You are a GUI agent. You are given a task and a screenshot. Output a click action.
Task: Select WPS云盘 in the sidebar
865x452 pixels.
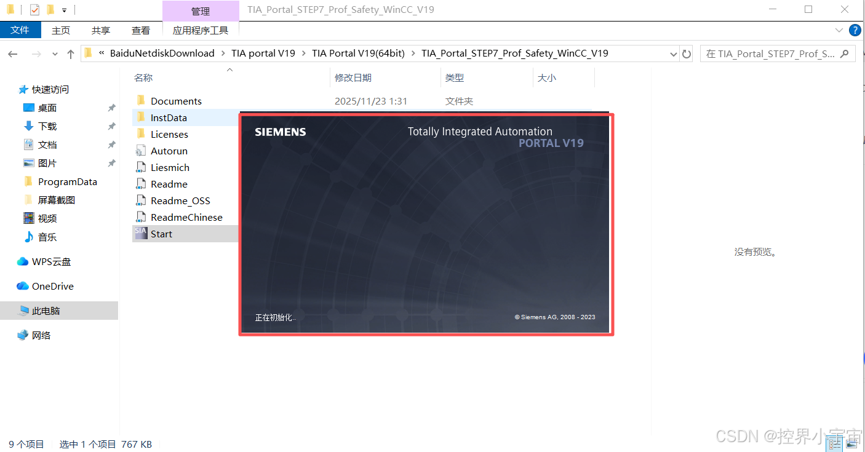click(x=51, y=261)
